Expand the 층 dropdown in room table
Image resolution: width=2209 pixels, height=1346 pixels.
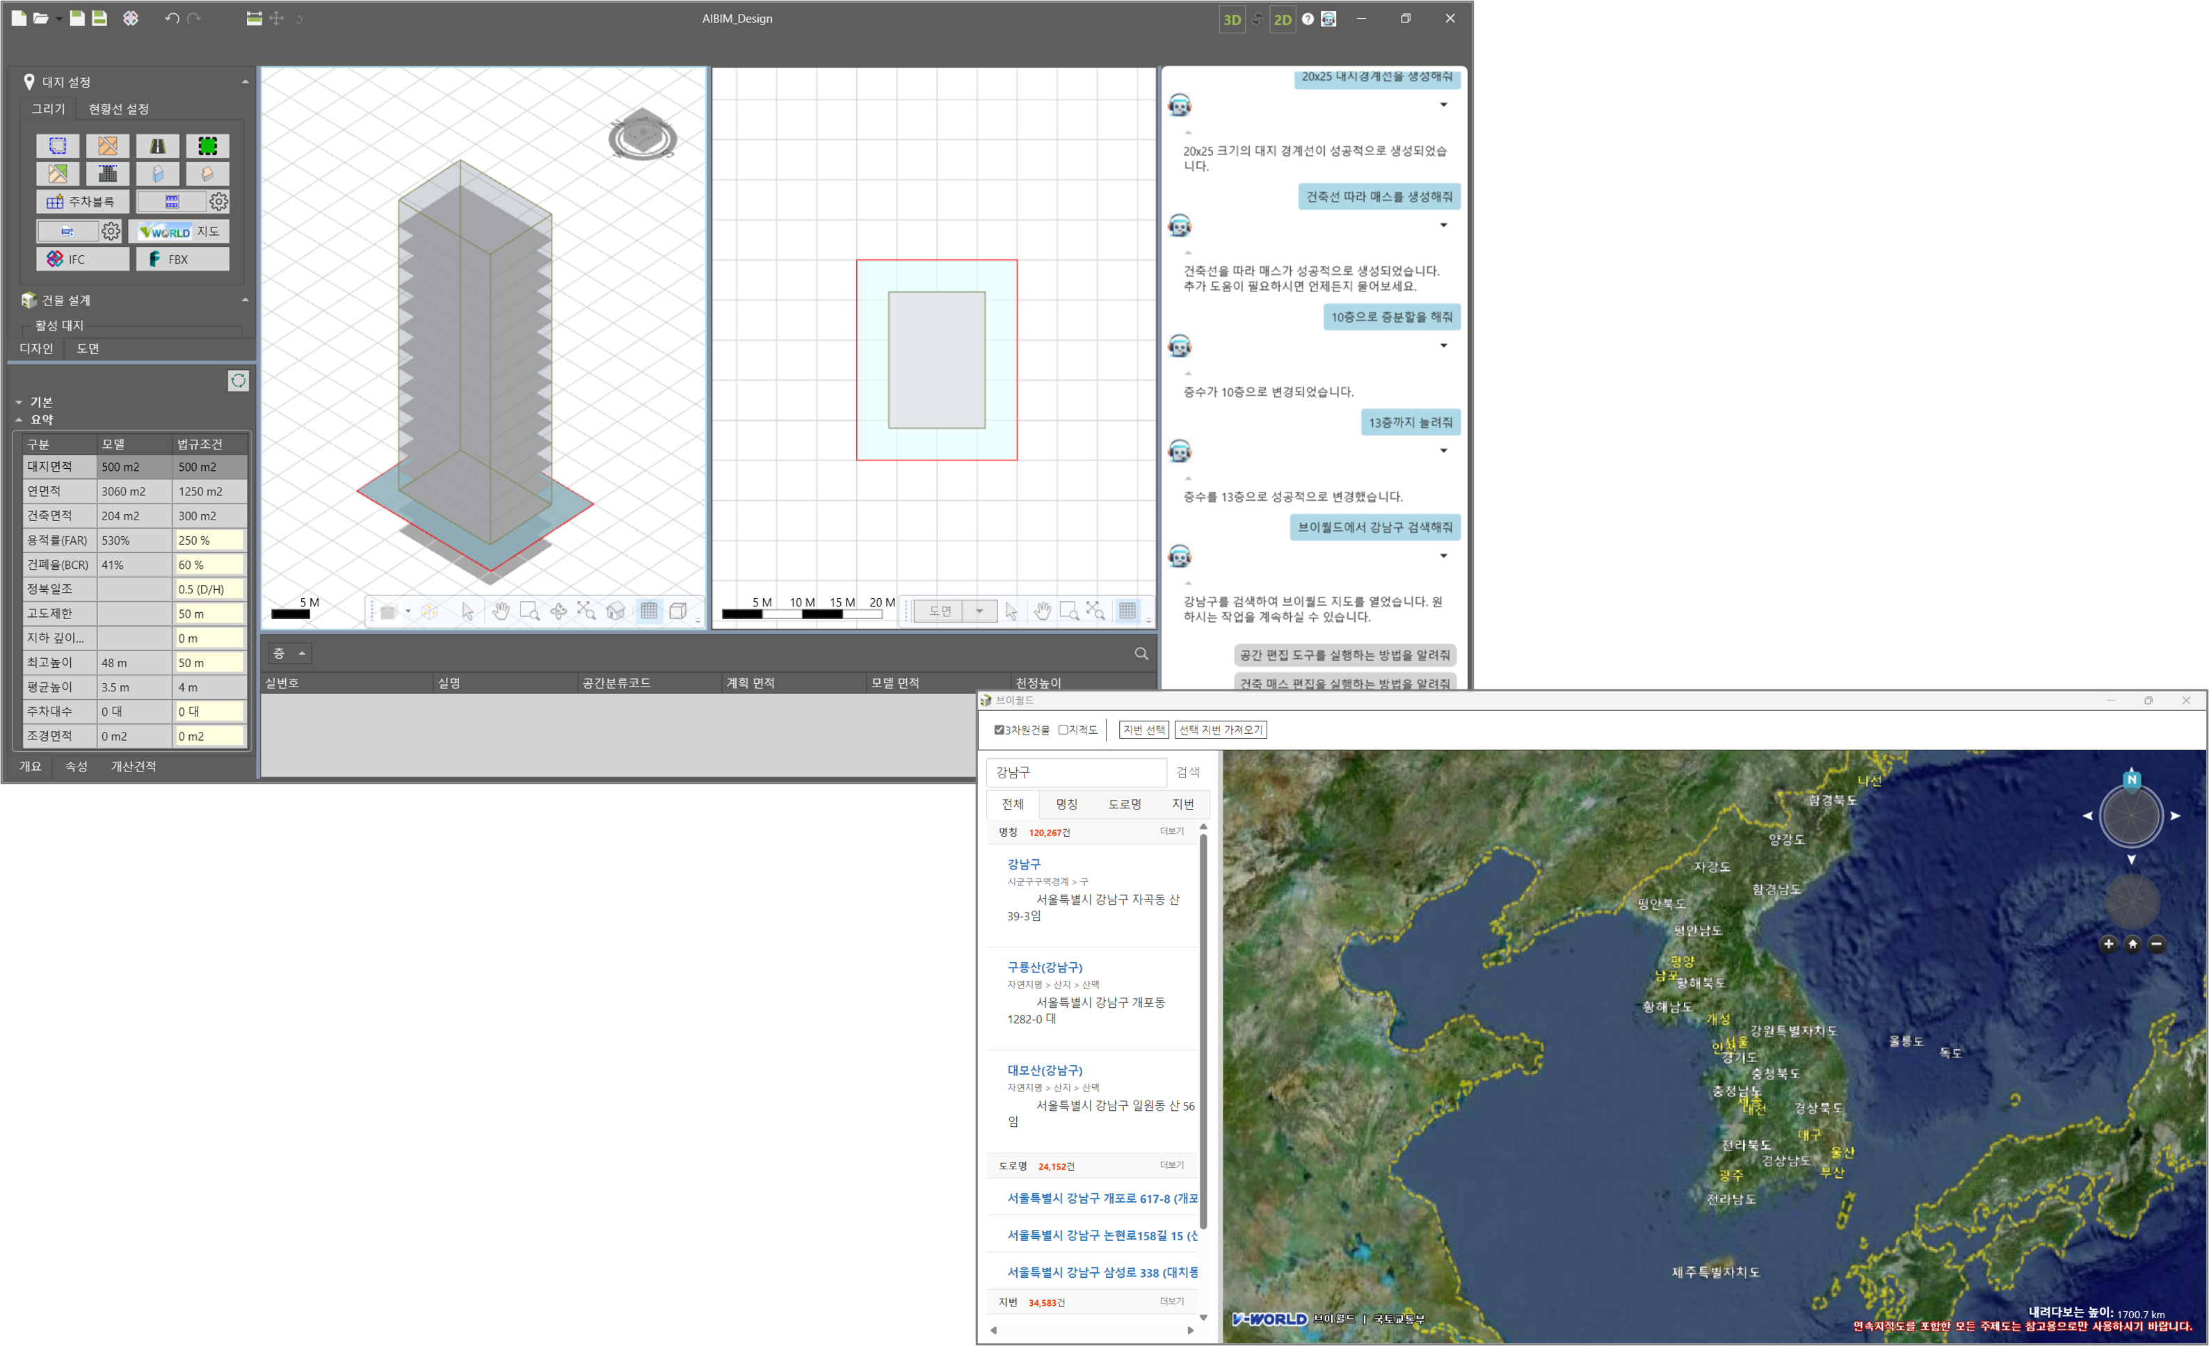(x=302, y=654)
